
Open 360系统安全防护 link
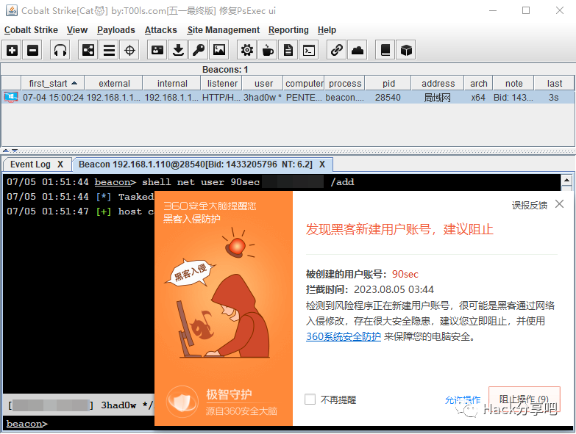344,336
